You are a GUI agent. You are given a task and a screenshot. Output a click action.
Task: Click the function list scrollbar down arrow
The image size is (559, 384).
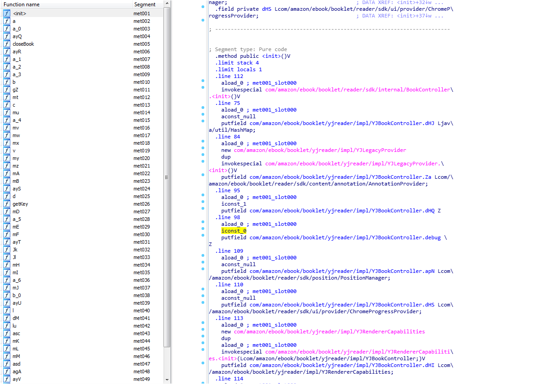[x=167, y=380]
